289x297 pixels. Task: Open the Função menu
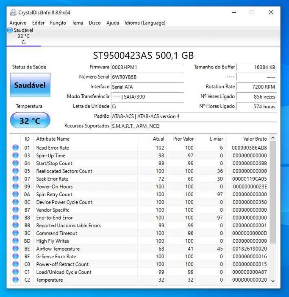pos(58,23)
